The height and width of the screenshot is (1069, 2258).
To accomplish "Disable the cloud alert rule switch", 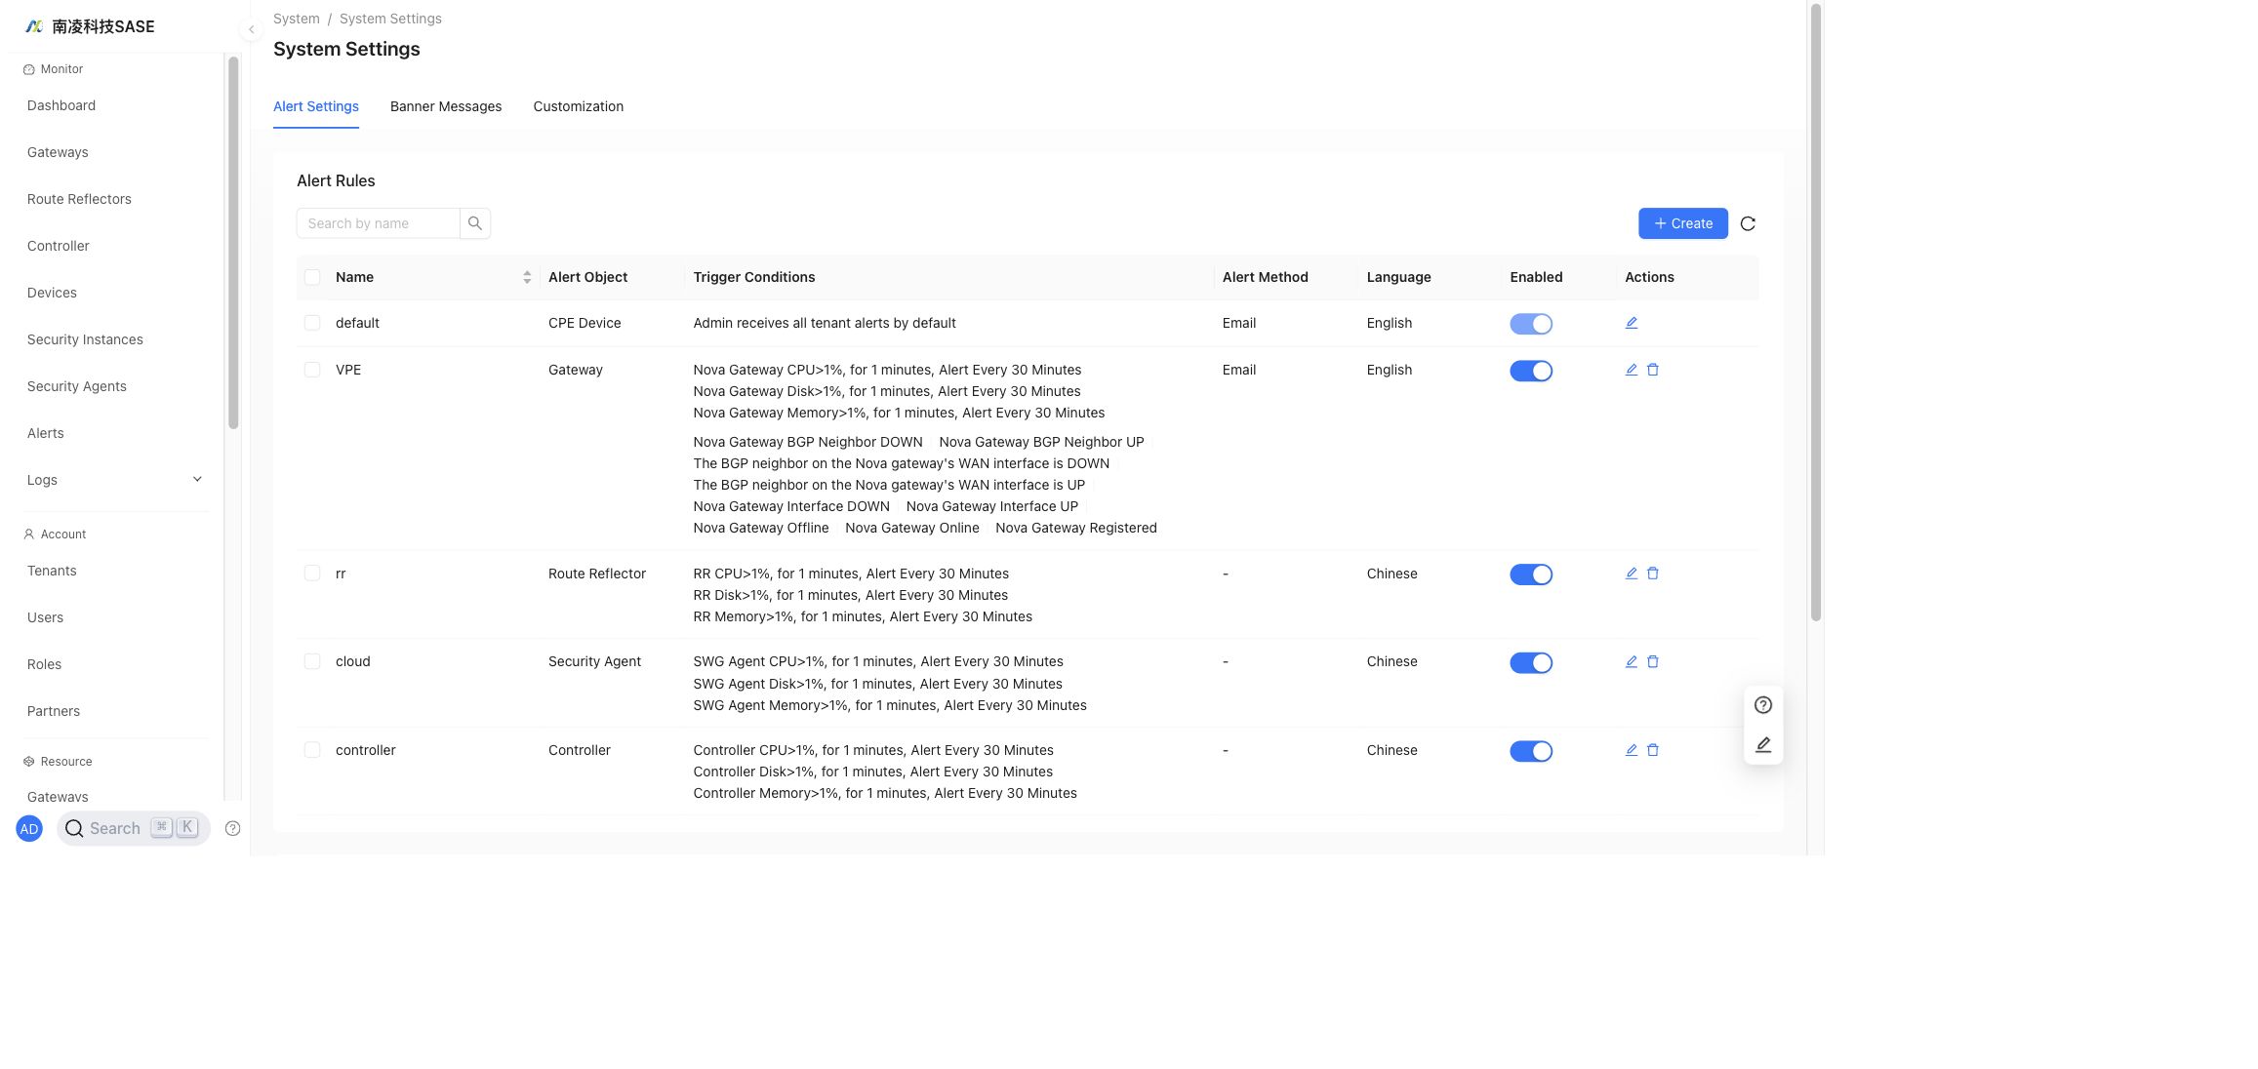I will coord(1531,663).
